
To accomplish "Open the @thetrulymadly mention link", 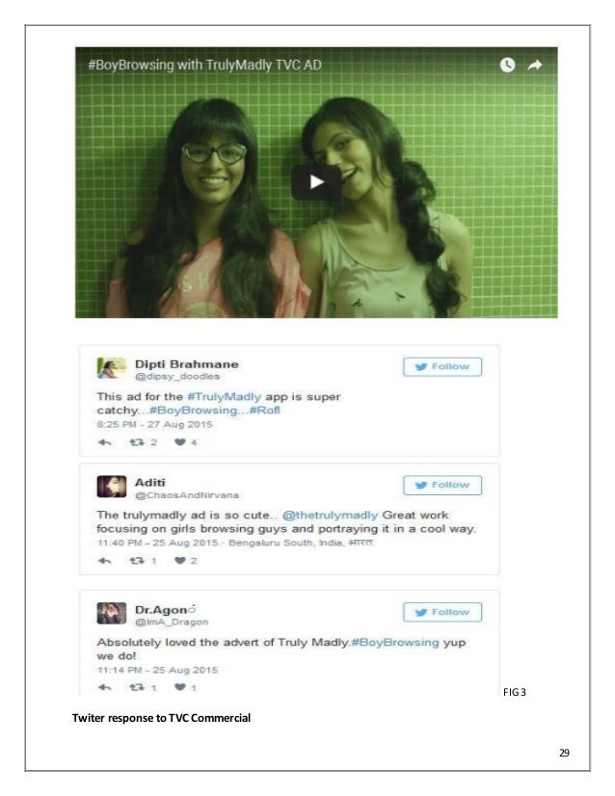I will [330, 515].
